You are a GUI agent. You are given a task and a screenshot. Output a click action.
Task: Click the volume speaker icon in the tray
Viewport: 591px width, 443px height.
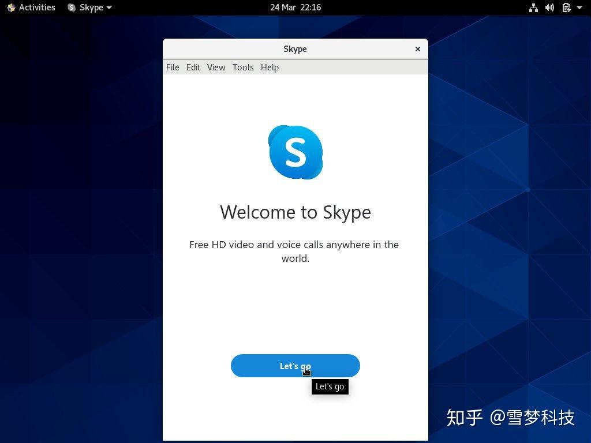(549, 7)
